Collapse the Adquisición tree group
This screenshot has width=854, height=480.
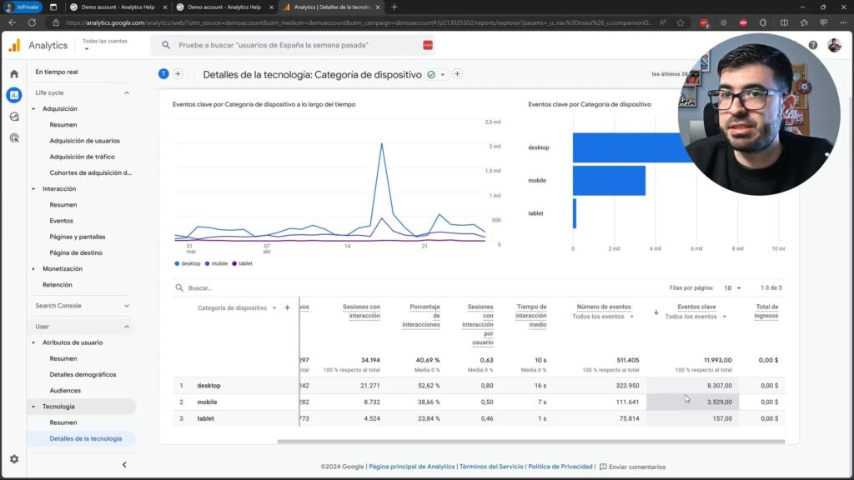[x=33, y=109]
